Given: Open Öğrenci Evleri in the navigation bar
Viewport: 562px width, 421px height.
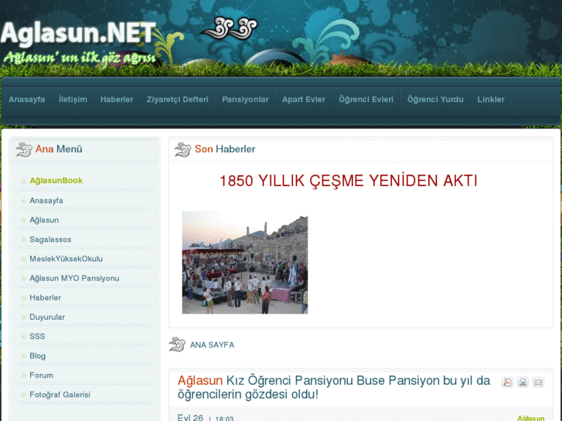Looking at the screenshot, I should [366, 100].
